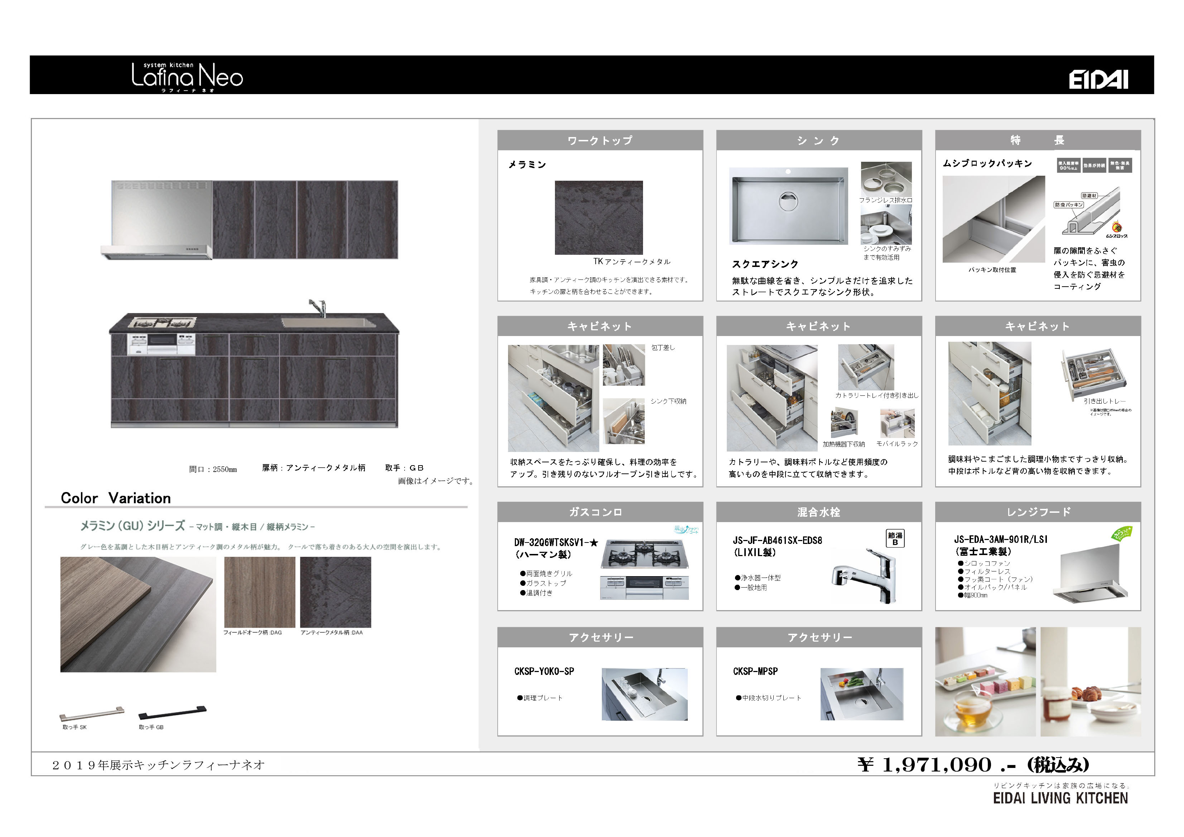Click the 節湯B badge icon
The image size is (1184, 837).
click(x=895, y=539)
